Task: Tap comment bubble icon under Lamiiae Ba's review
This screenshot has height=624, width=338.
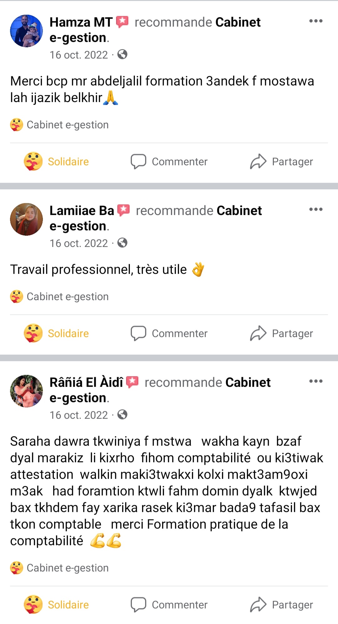Action: pos(138,333)
